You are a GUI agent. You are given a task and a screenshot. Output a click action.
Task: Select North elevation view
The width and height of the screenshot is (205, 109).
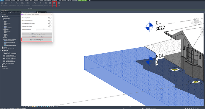pyautogui.click(x=7, y=44)
